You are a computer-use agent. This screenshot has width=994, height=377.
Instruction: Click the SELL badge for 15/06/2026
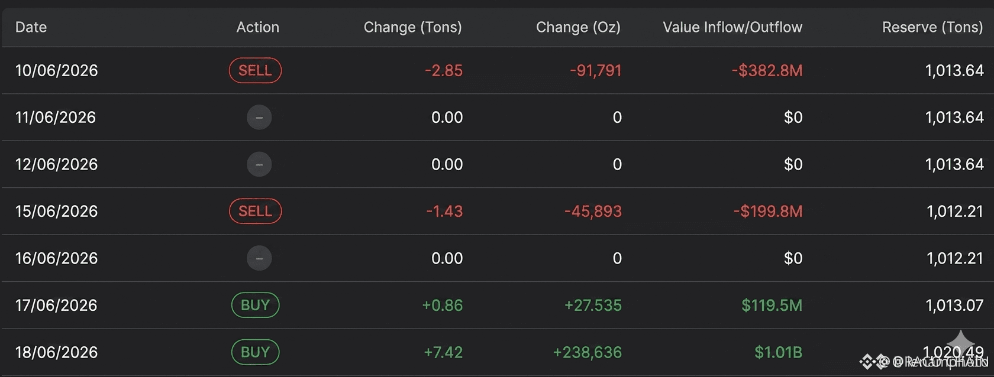(255, 211)
